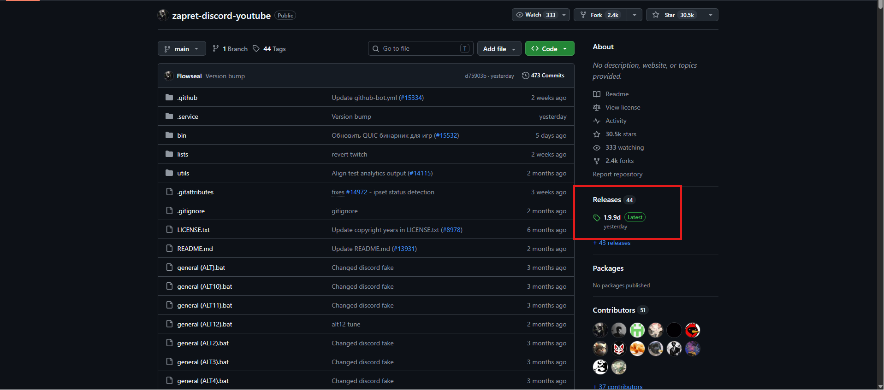This screenshot has width=884, height=390.
Task: Click the LICENSE.txt file icon
Action: pyautogui.click(x=169, y=230)
